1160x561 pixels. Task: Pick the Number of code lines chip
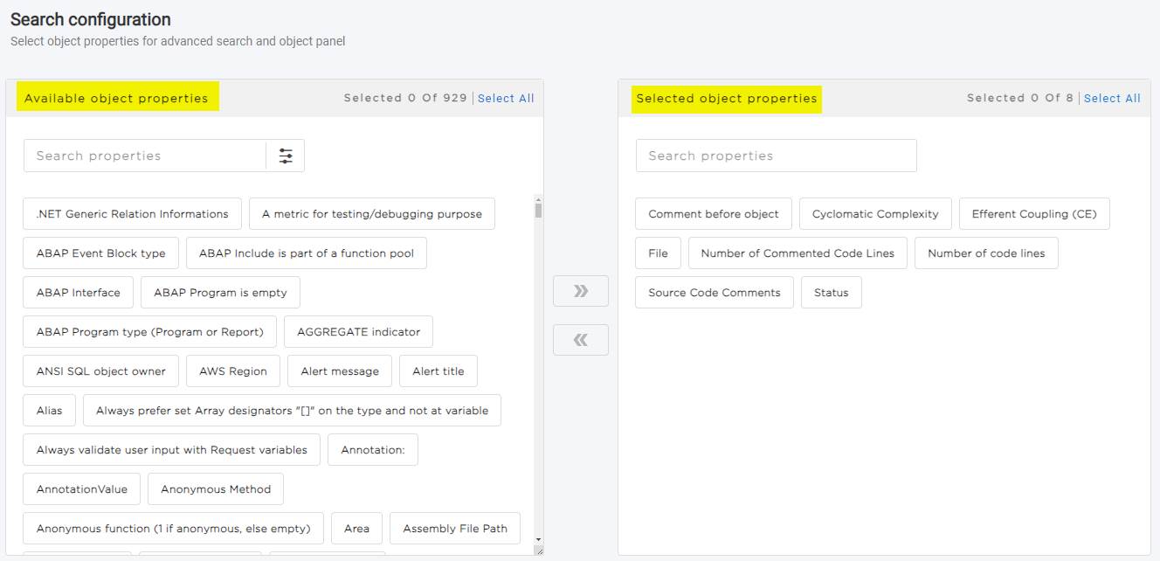[x=985, y=253]
